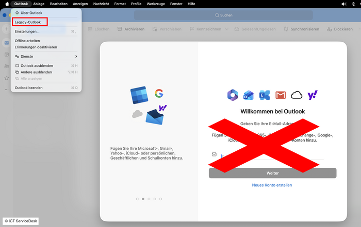Select the first onboarding page dot

(x=137, y=199)
